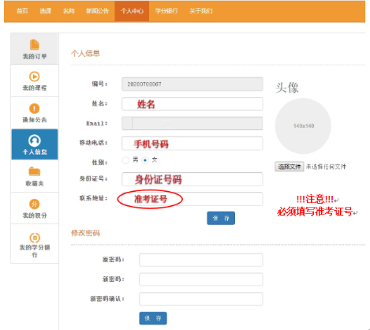The image size is (370, 330).
Task: Focus the 原密码 input field
Action: [201, 260]
